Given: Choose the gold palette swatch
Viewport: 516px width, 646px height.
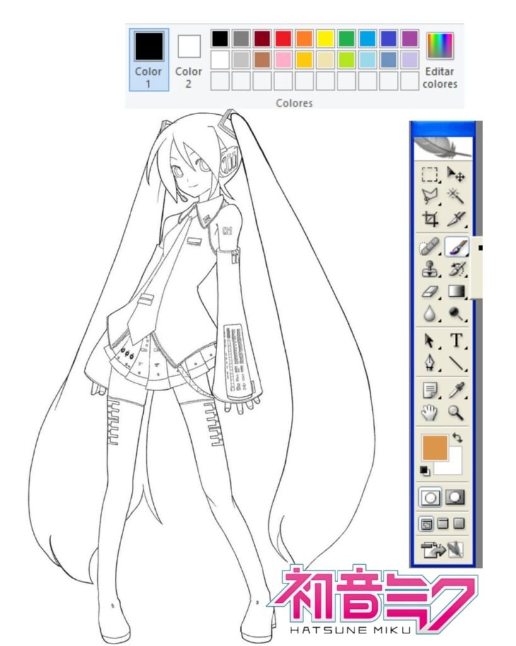Looking at the screenshot, I should (304, 60).
